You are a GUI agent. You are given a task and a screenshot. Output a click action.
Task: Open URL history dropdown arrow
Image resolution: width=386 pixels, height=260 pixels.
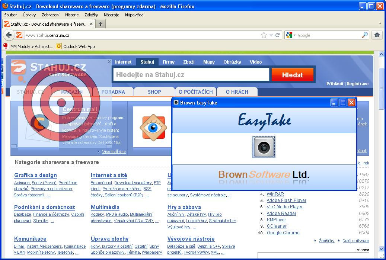click(x=271, y=35)
